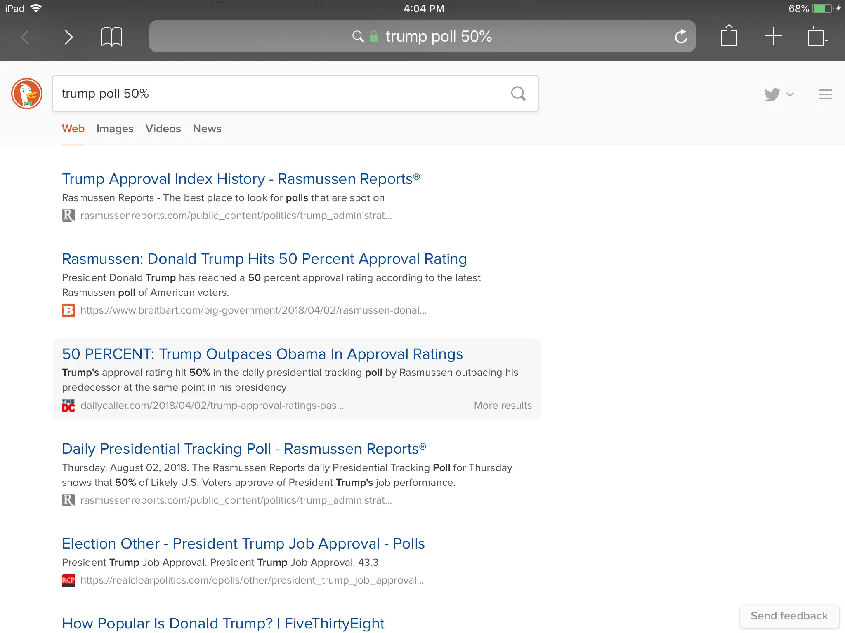Tap the Safari forward arrow
The width and height of the screenshot is (845, 633).
pyautogui.click(x=68, y=37)
